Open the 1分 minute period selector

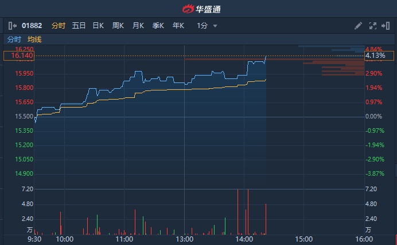pos(202,26)
